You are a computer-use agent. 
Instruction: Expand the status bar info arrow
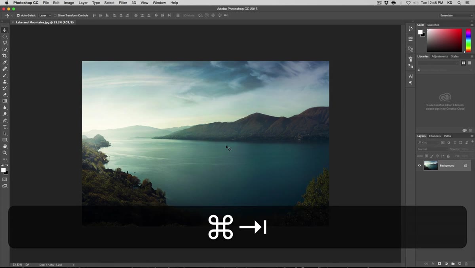coord(73,264)
